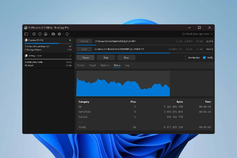This screenshot has width=237, height=158.
Task: Click the drive icon in toolbar
Action: 46,34
